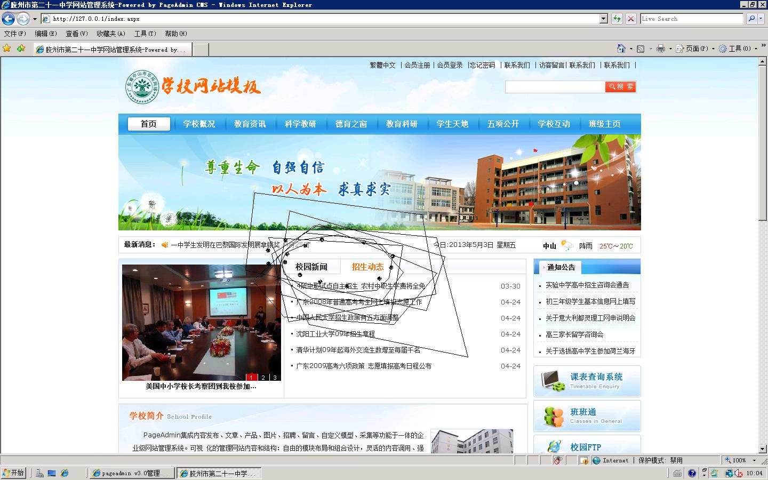This screenshot has height=480, width=768.
Task: Click the website search text field
Action: (x=555, y=87)
